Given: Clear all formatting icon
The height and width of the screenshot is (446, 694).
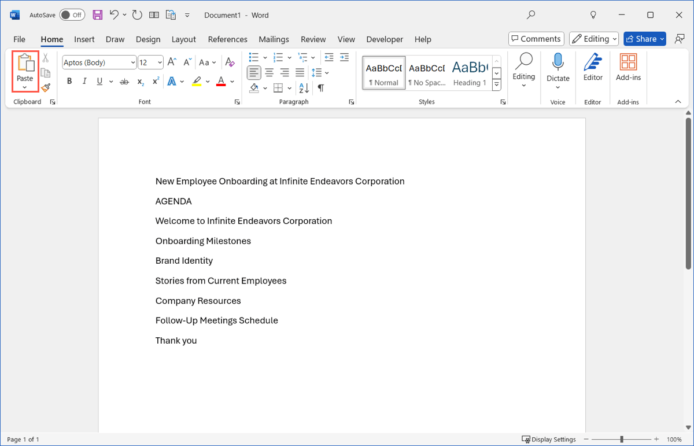Looking at the screenshot, I should pos(230,62).
